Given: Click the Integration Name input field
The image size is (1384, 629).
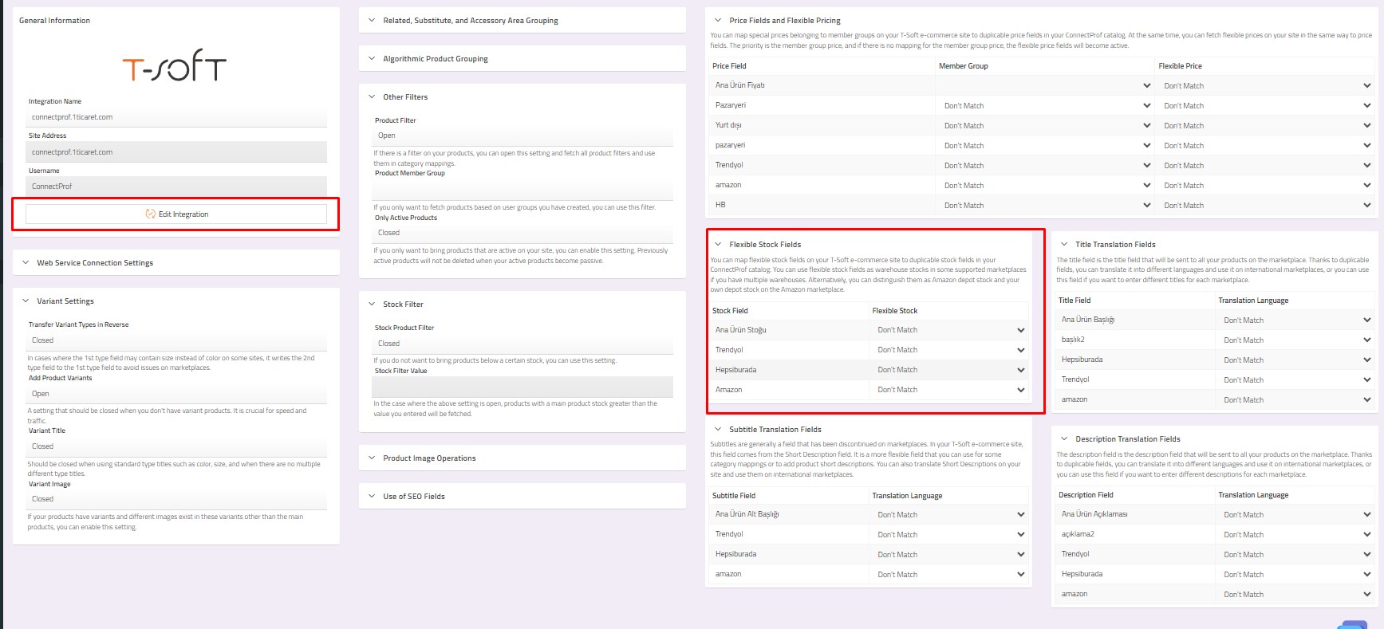Looking at the screenshot, I should point(176,117).
